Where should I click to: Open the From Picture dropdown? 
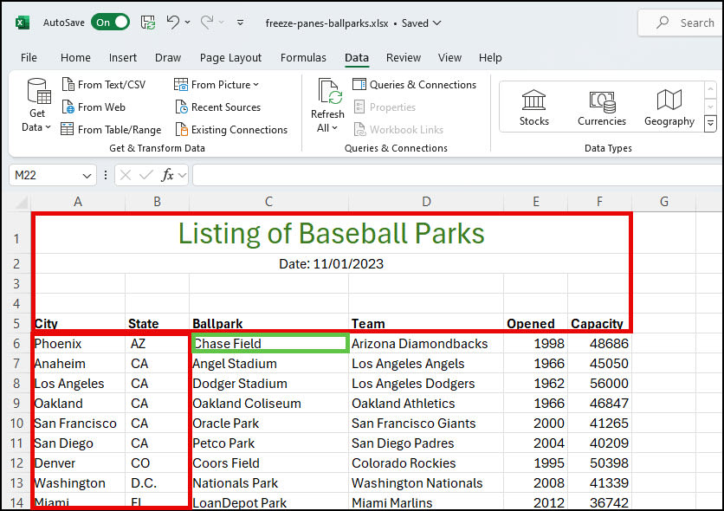pos(255,85)
